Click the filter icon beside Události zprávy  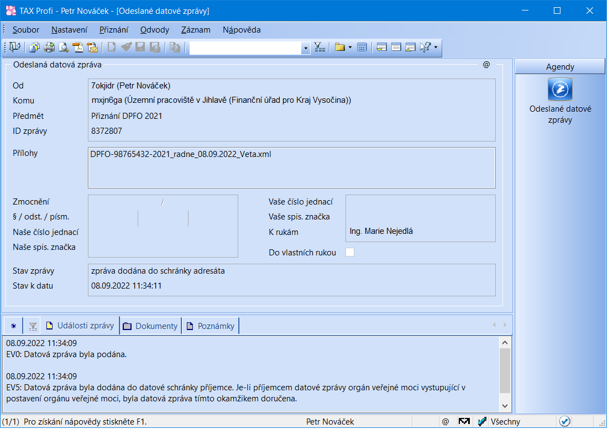[33, 326]
